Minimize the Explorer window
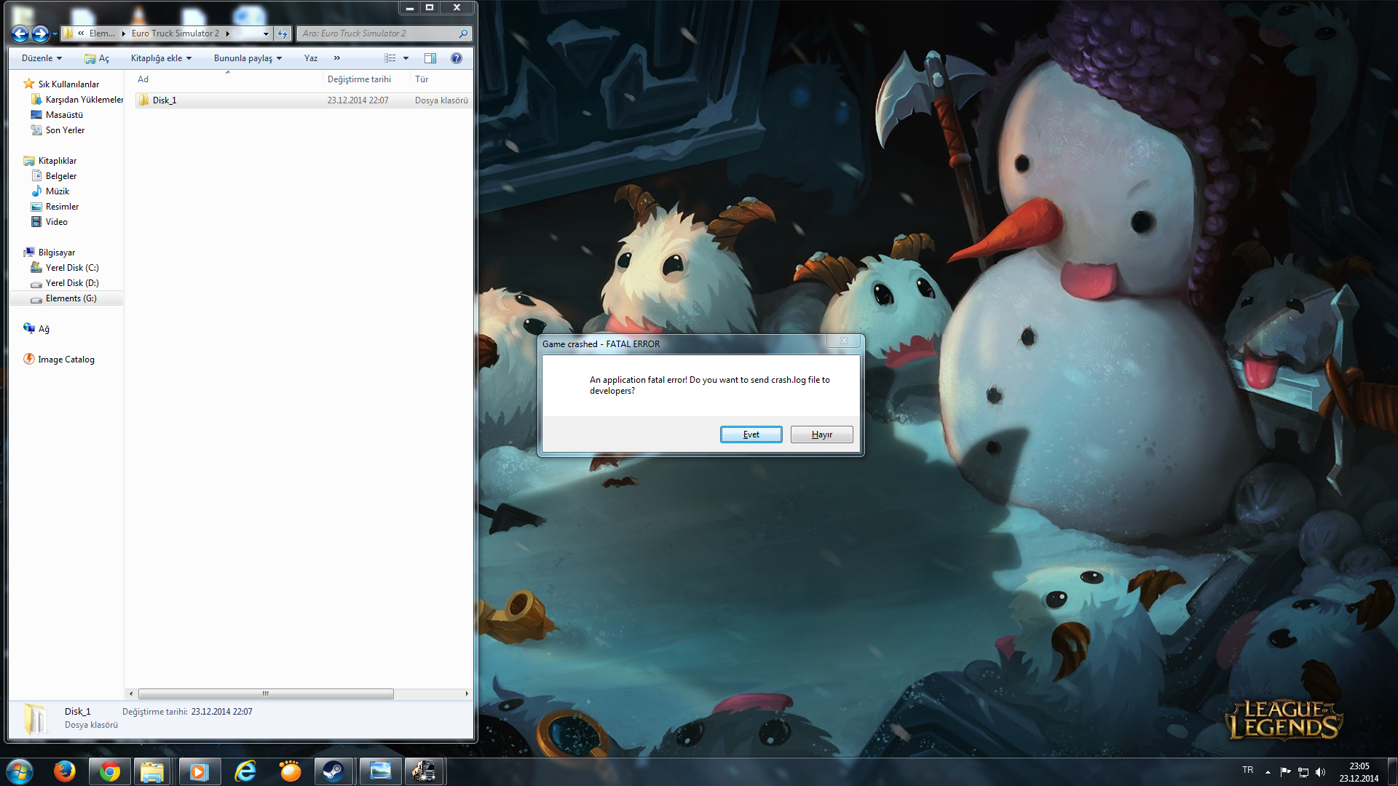This screenshot has height=786, width=1398. click(410, 7)
